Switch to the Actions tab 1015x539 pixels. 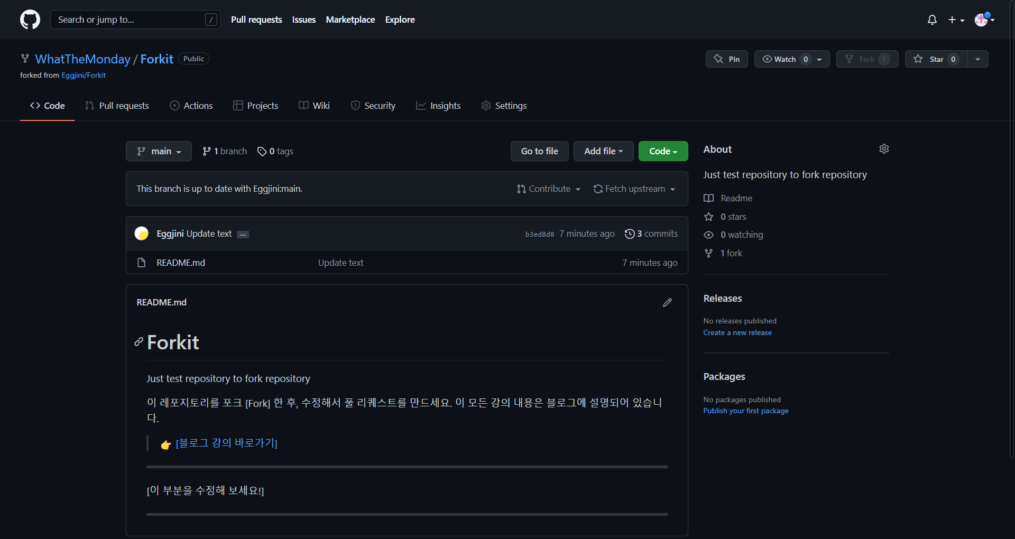191,106
